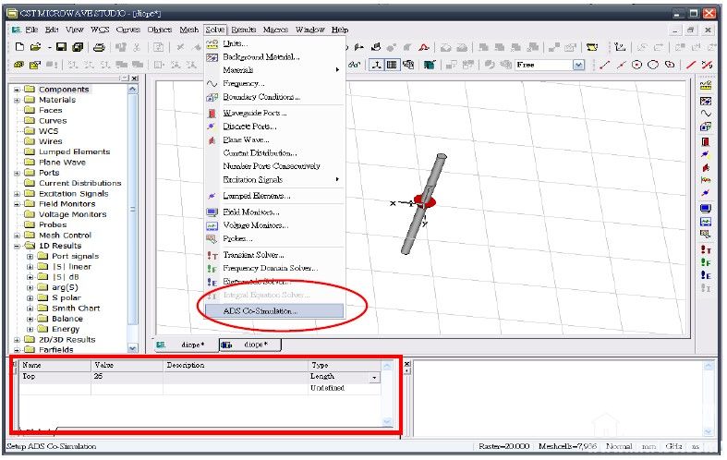Click the Boundary Conditions icon in the right-side toolbar
Image resolution: width=727 pixels, height=460 pixels.
tap(705, 127)
